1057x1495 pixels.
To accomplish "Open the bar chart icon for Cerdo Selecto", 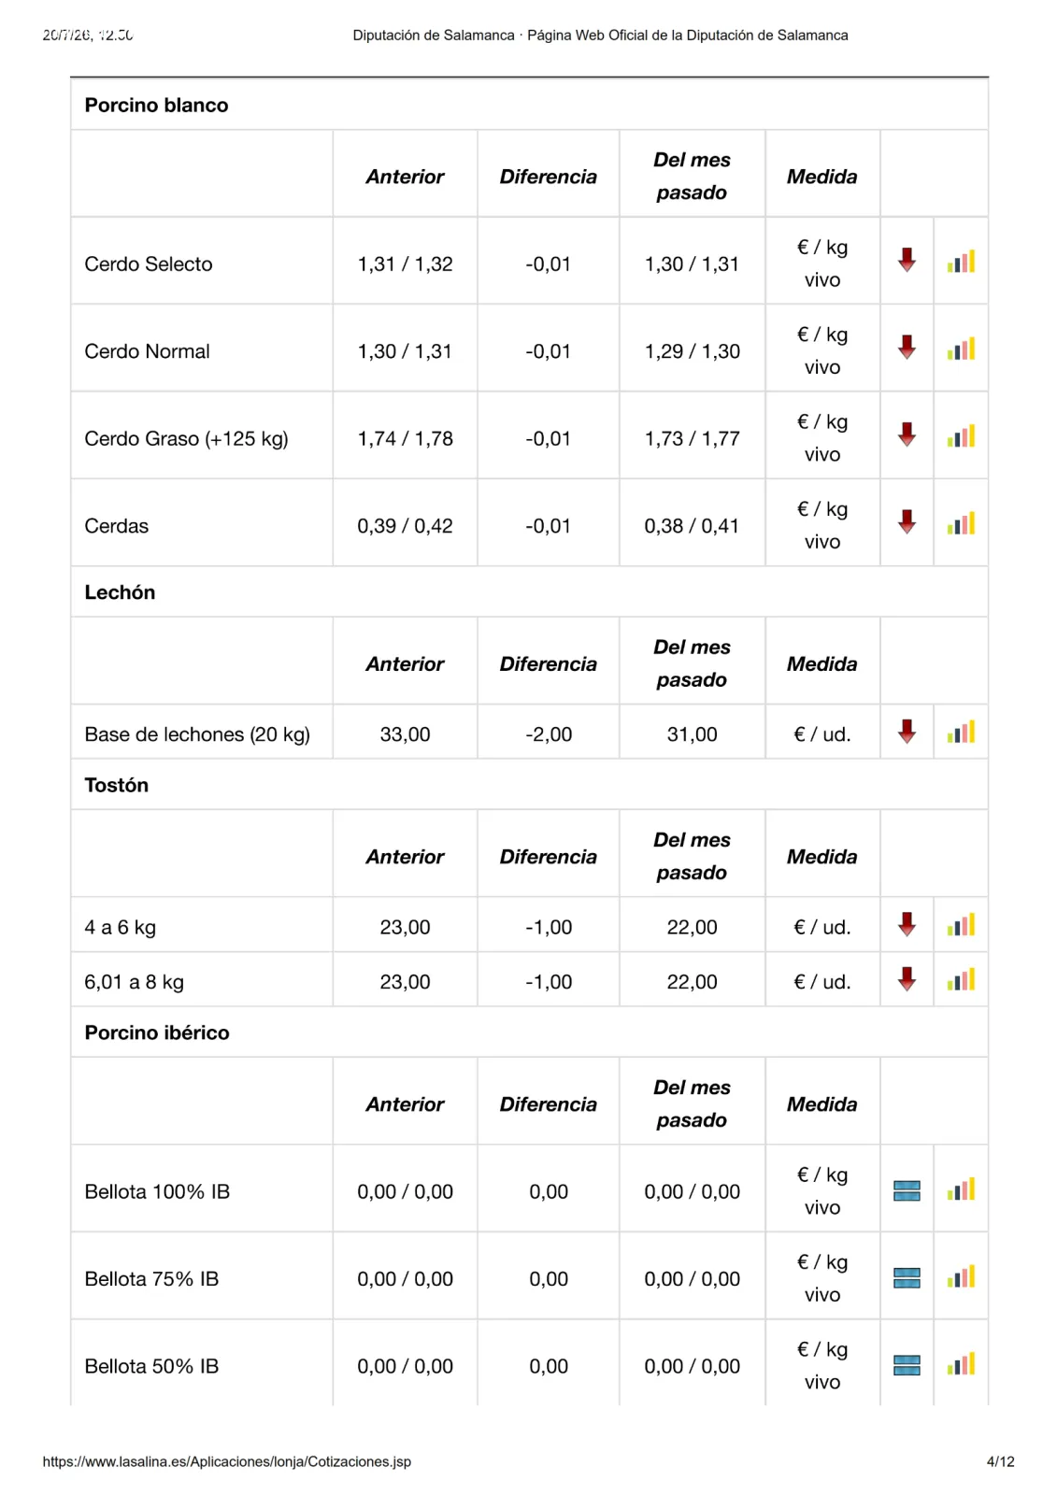I will [961, 262].
